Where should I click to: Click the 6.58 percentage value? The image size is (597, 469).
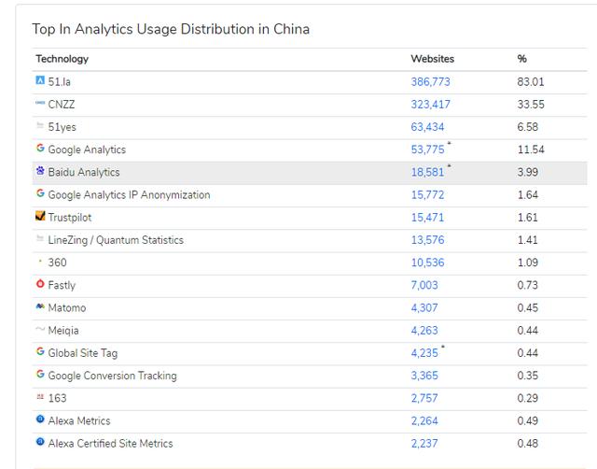527,126
